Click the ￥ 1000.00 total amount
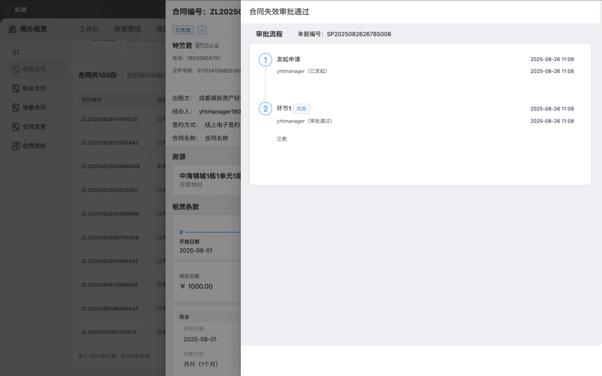The image size is (602, 376). pyautogui.click(x=196, y=286)
